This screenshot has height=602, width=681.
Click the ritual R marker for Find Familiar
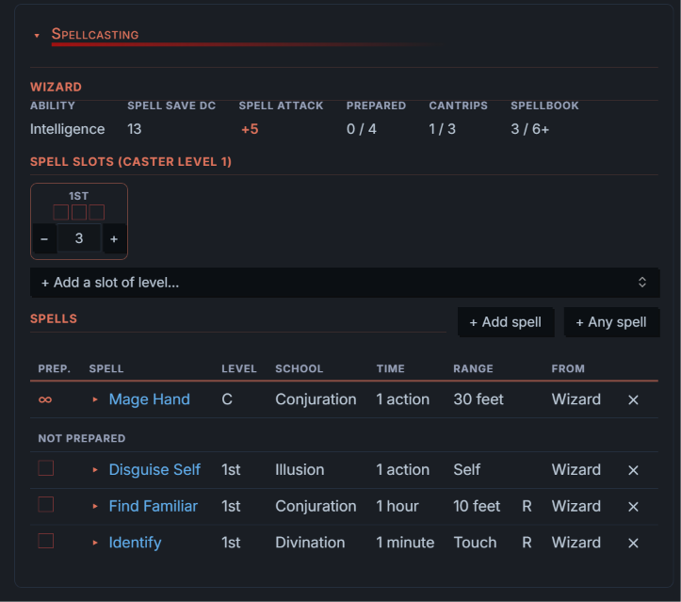pos(527,507)
